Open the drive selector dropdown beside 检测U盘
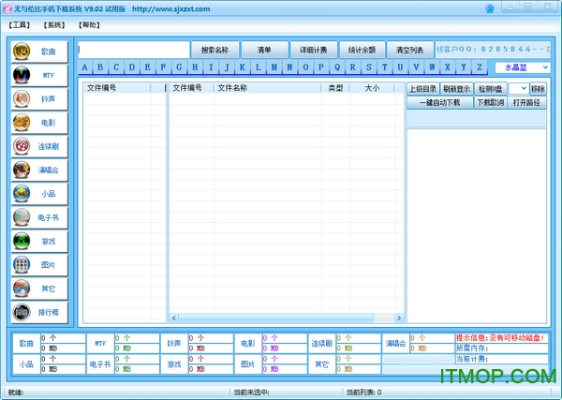The height and width of the screenshot is (400, 562). [x=524, y=89]
